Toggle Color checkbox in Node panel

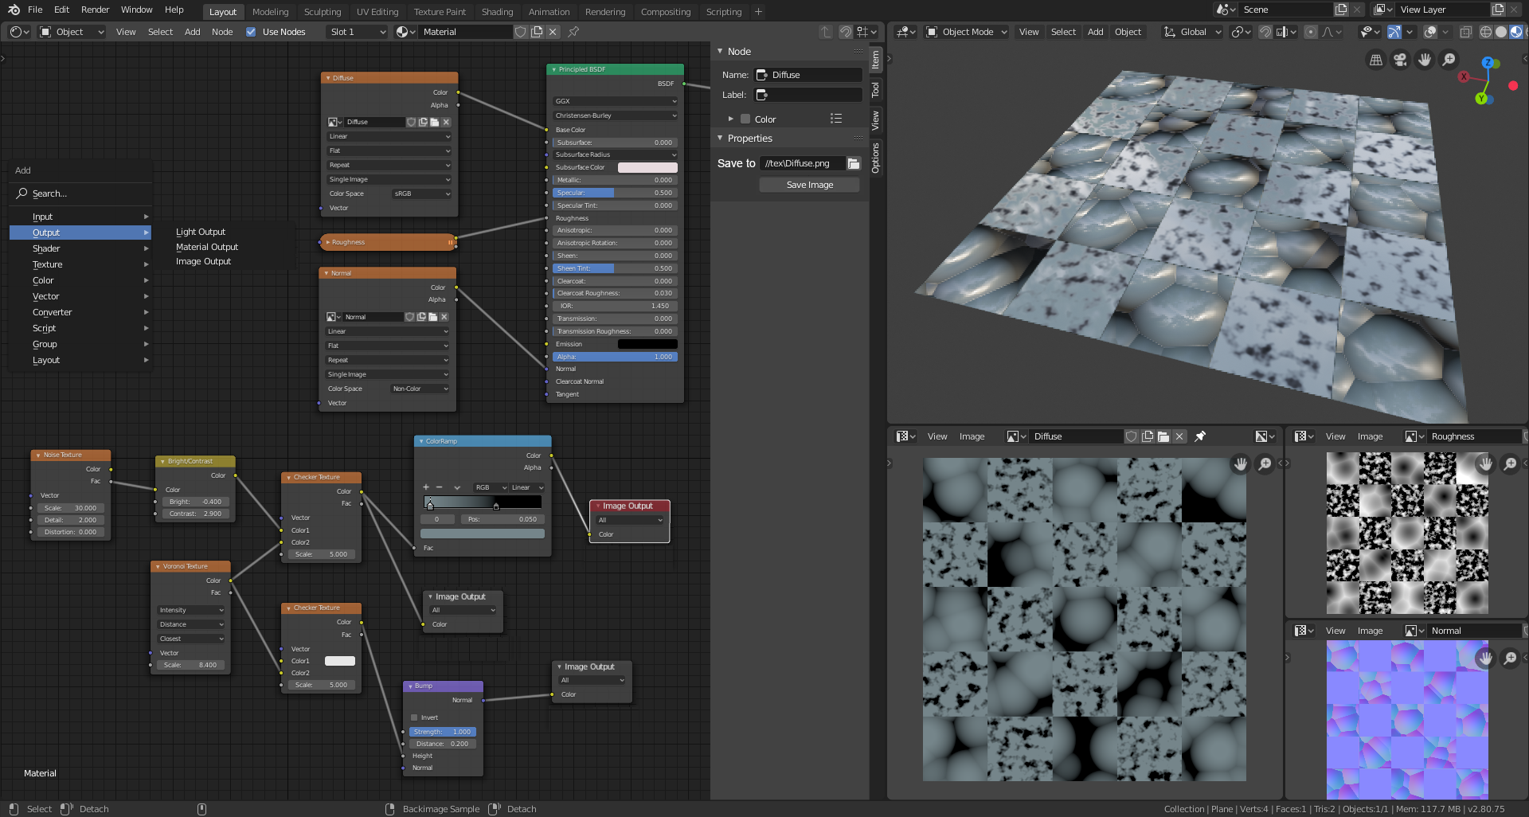click(745, 119)
